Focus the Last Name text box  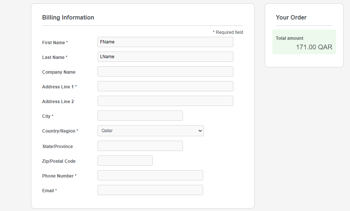165,57
